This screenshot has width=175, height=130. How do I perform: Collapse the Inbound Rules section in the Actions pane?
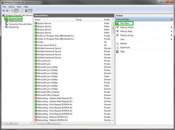click(171, 19)
